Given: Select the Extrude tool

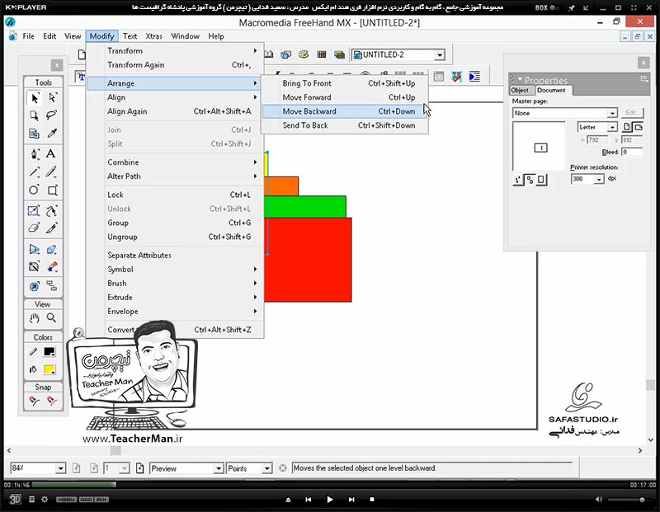Looking at the screenshot, I should click(x=52, y=249).
